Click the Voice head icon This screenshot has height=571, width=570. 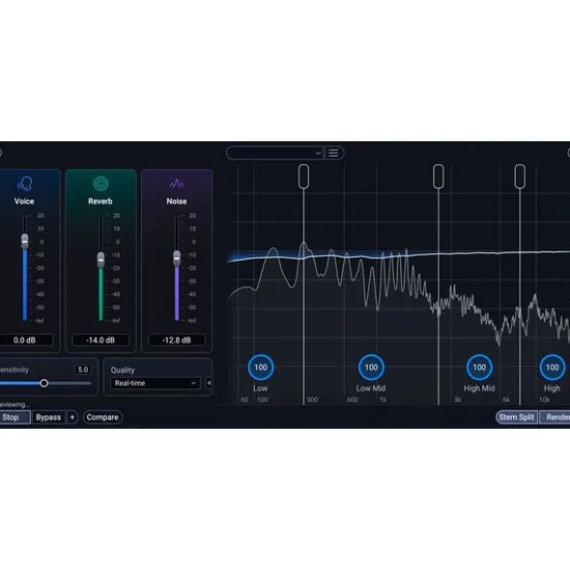tap(25, 184)
